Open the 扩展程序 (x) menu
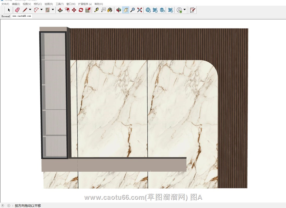Viewport: 286px width, 208px height. [85, 4]
